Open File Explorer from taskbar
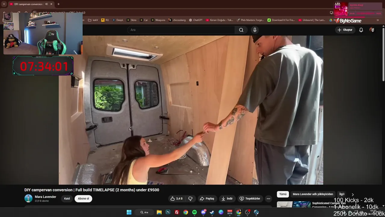The image size is (385, 217). click(159, 212)
